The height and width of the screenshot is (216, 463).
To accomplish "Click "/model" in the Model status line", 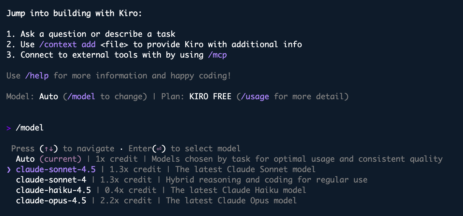I will 81,97.
